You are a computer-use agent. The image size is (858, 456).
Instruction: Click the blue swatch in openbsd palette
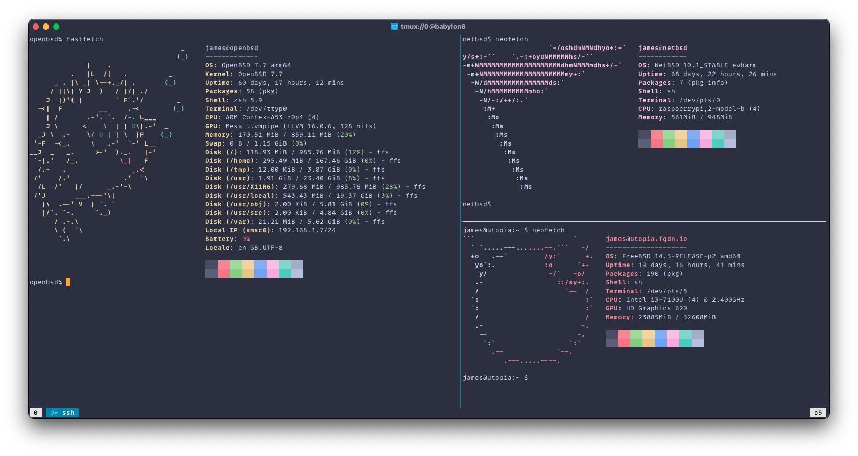point(260,269)
